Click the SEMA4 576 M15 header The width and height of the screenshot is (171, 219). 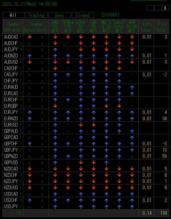click(x=68, y=27)
